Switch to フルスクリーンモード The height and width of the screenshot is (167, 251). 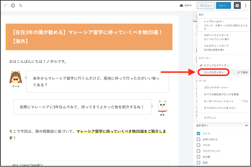[x=224, y=48]
